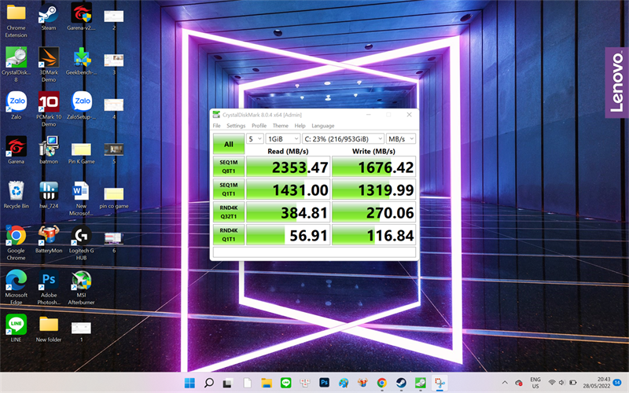
Task: Expand the test count dropdown showing 5
Action: [x=255, y=139]
